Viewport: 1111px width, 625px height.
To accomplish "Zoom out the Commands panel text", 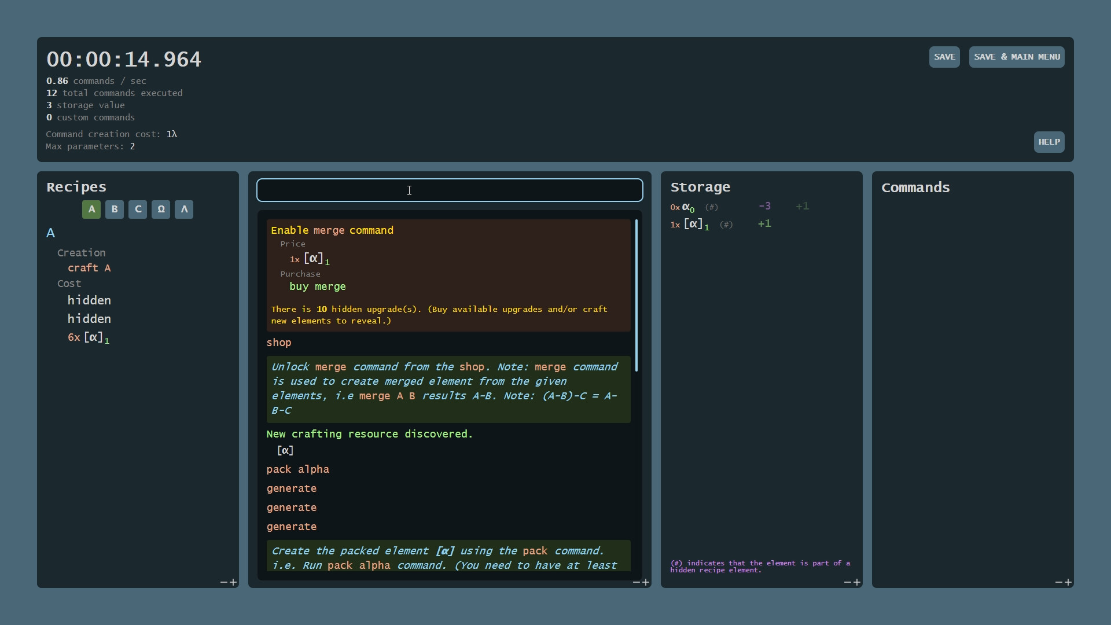I will coord(1058,583).
